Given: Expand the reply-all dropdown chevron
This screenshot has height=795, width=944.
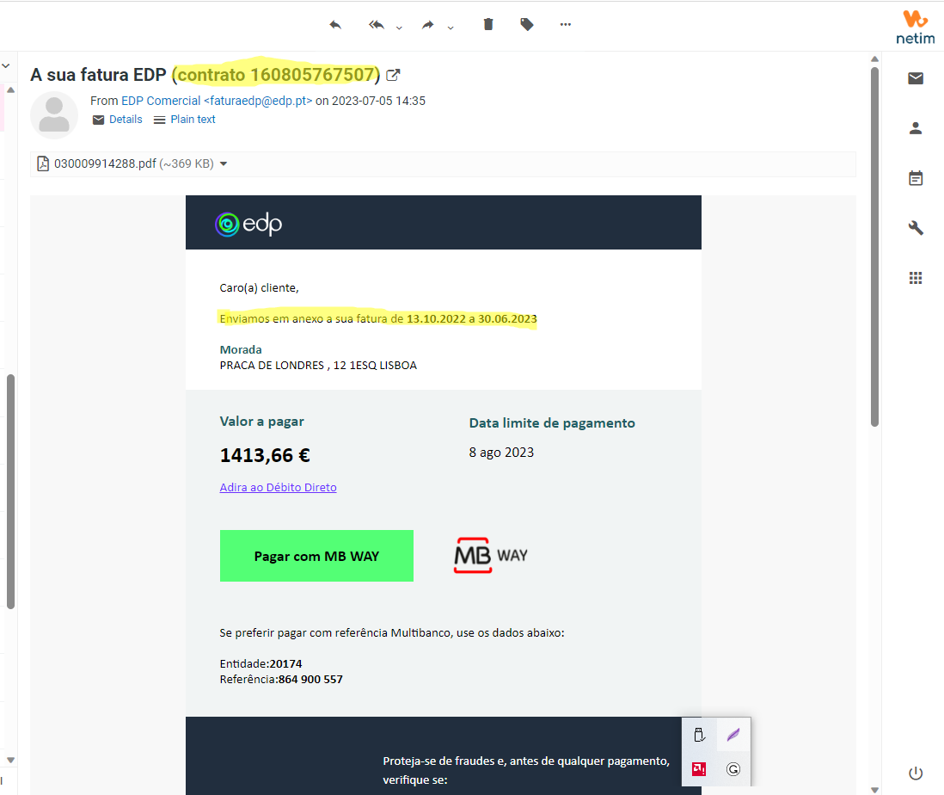Looking at the screenshot, I should pos(397,28).
